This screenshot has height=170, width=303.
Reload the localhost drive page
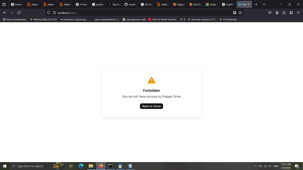coord(19,13)
